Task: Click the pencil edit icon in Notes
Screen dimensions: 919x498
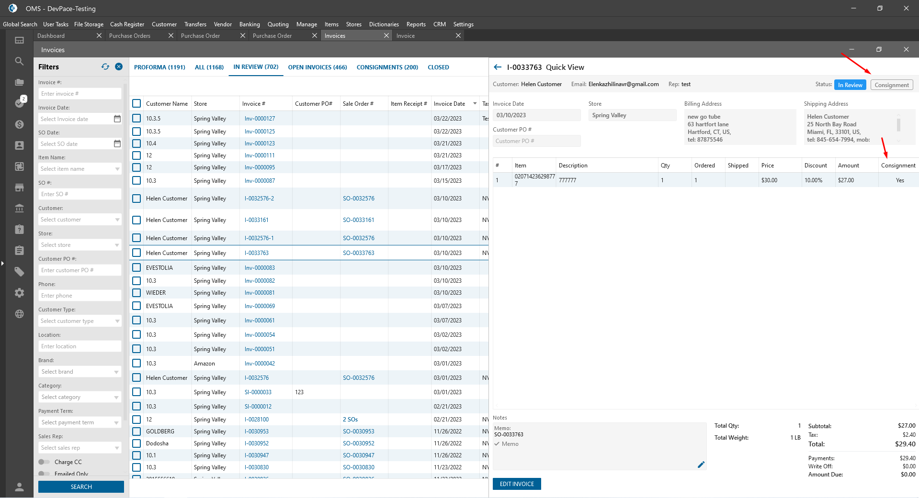Action: pos(701,465)
